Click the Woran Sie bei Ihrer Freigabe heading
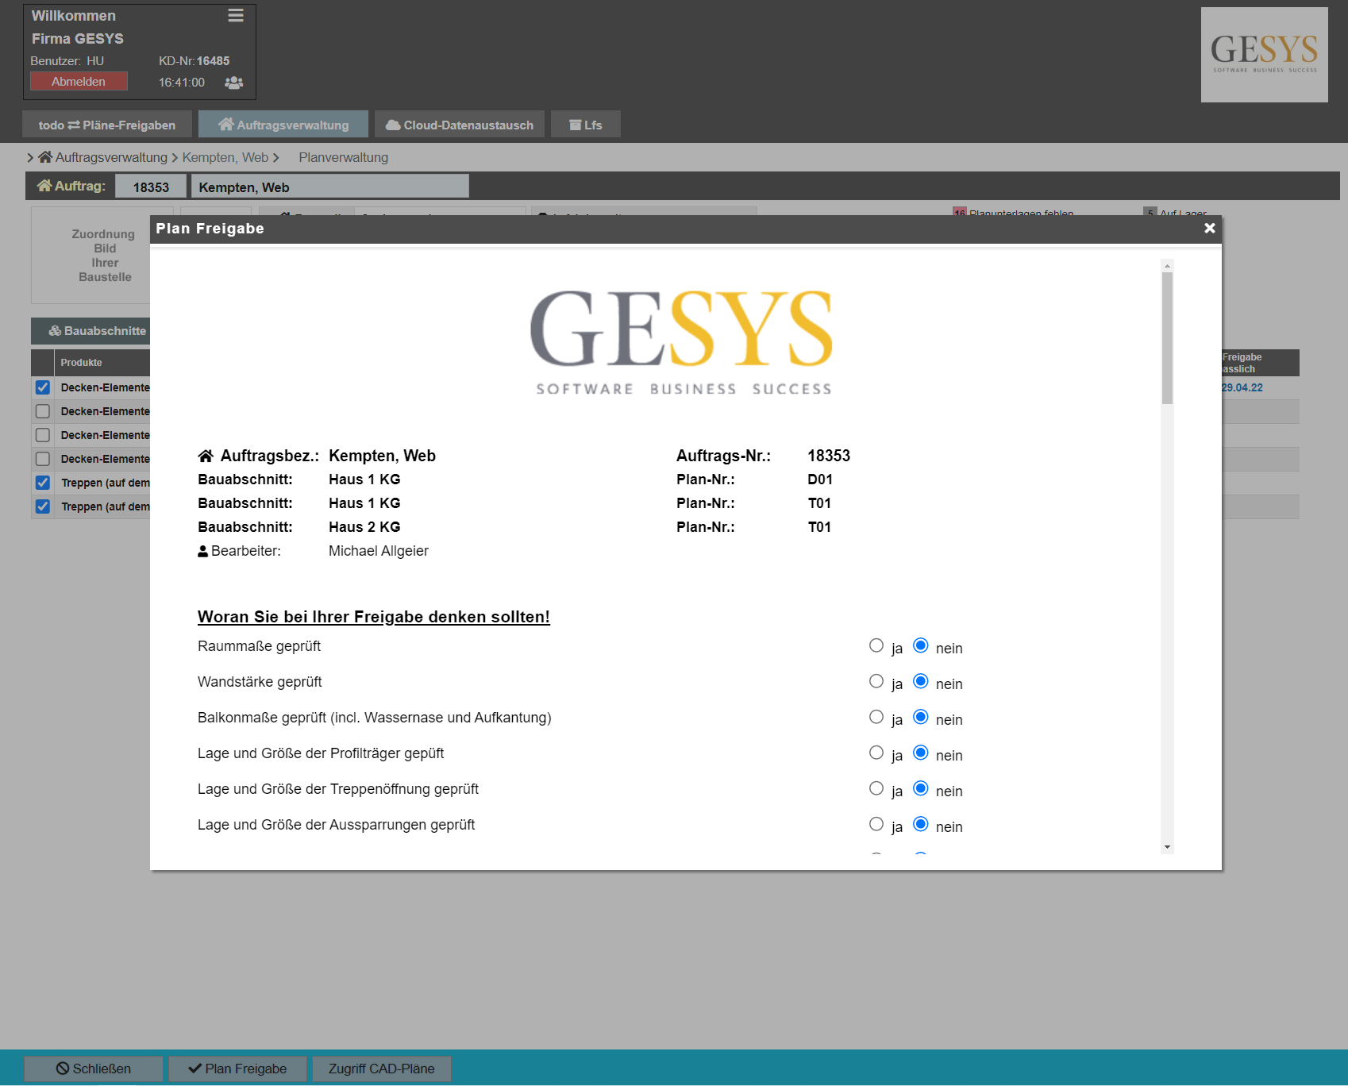The width and height of the screenshot is (1348, 1086). (374, 617)
